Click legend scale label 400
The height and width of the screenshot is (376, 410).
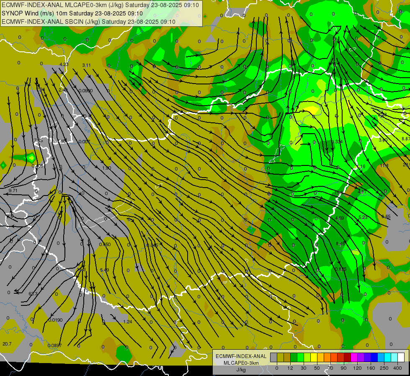tap(397, 368)
